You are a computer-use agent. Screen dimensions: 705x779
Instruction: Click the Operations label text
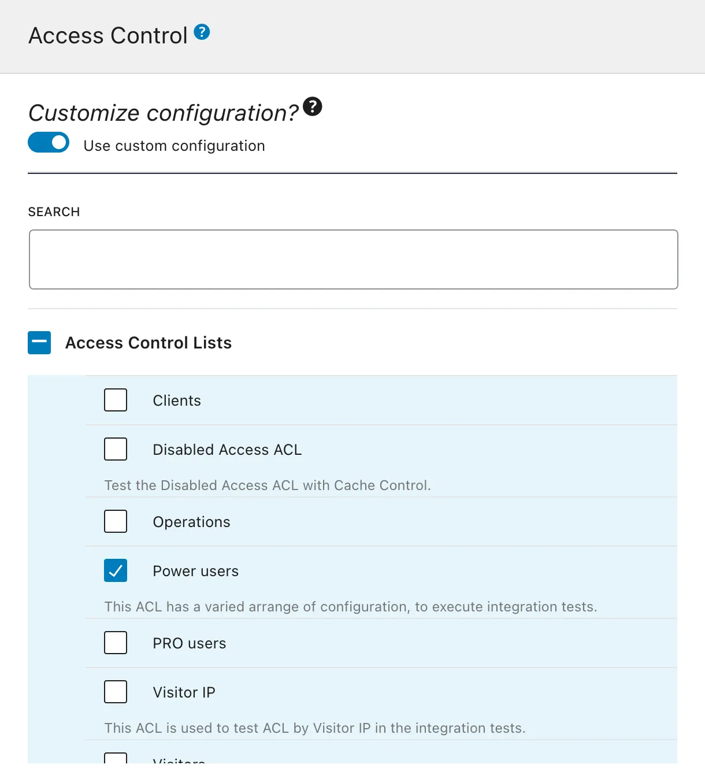tap(191, 522)
